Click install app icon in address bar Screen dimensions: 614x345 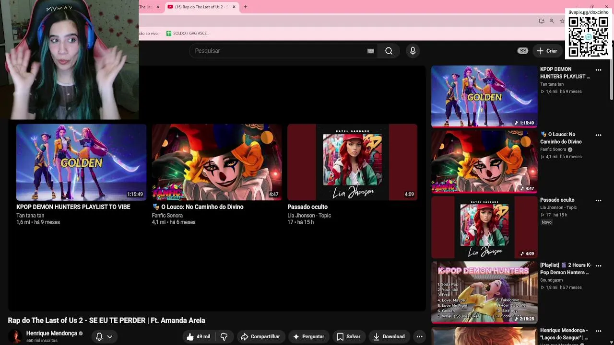(542, 21)
